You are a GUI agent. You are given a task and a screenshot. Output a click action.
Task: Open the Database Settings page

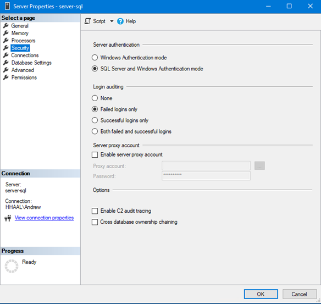(31, 63)
